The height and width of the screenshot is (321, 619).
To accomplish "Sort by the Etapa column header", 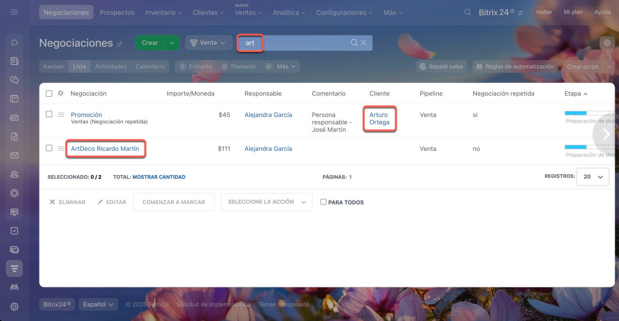I will point(575,93).
